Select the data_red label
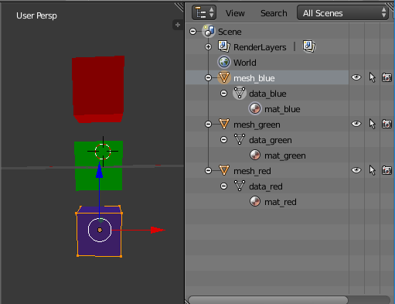This screenshot has width=395, height=304. pyautogui.click(x=266, y=186)
